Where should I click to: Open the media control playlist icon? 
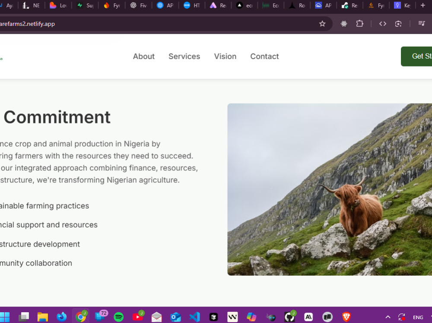[422, 24]
